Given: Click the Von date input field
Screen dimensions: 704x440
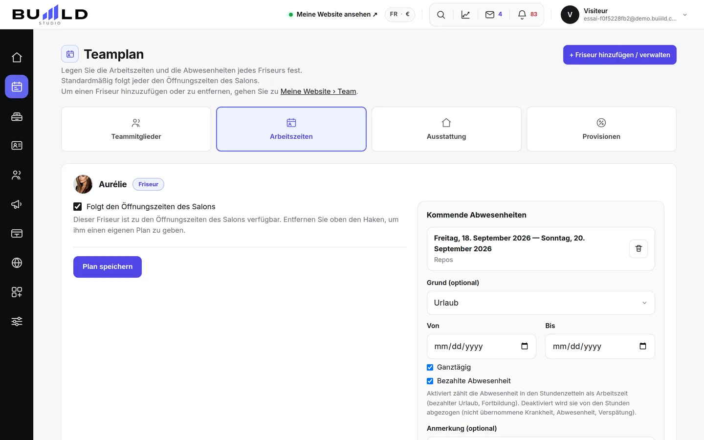Looking at the screenshot, I should click(x=482, y=347).
